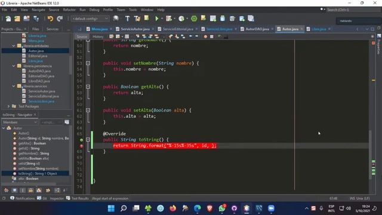The image size is (382, 215).
Task: Redo the last edit
Action: pos(60,19)
